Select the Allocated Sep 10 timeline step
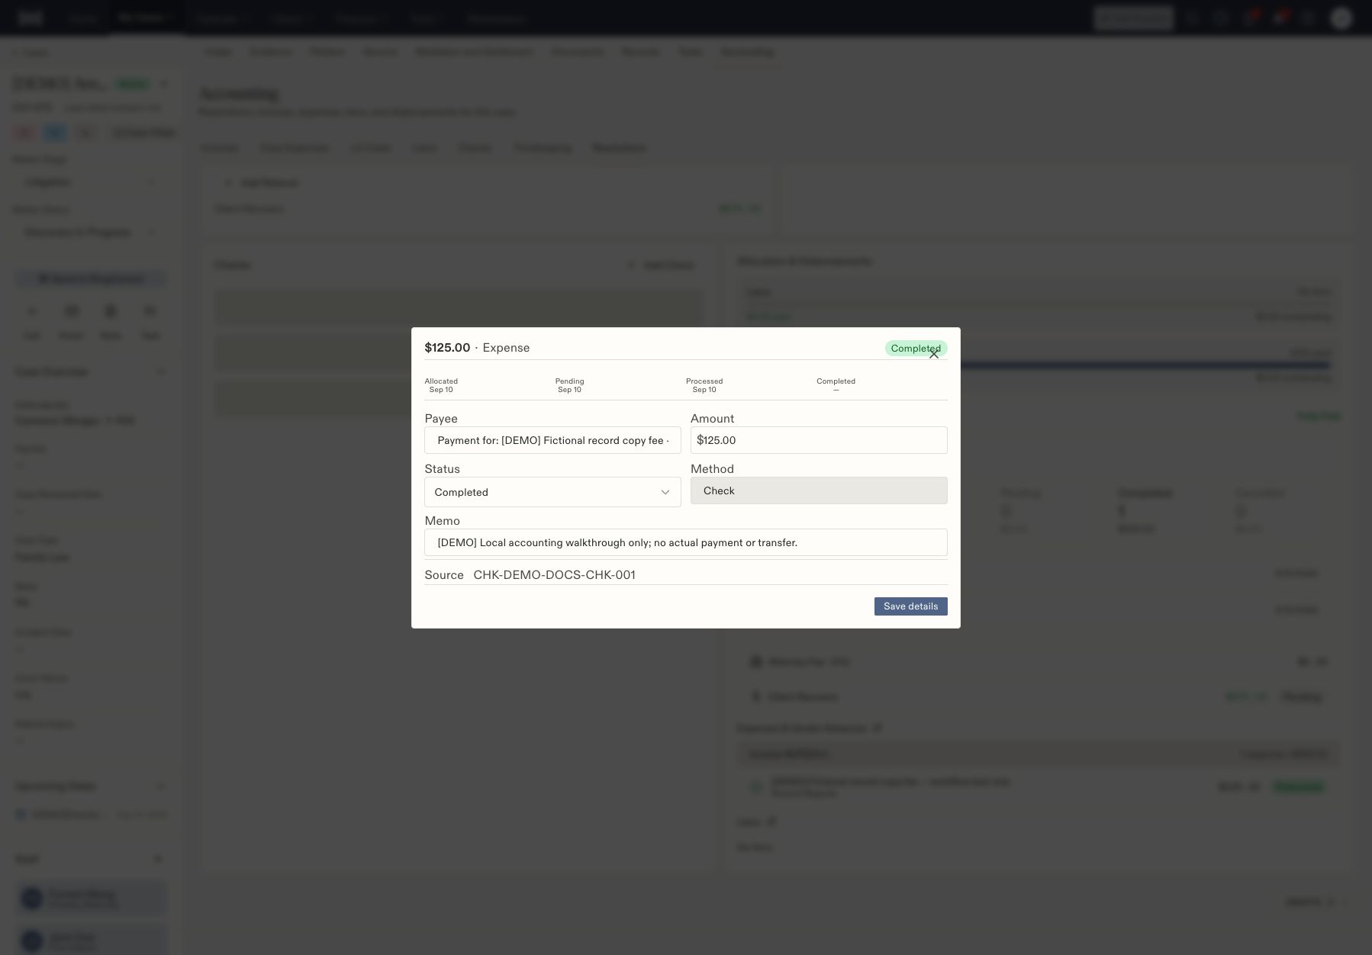Viewport: 1372px width, 955px height. (441, 385)
